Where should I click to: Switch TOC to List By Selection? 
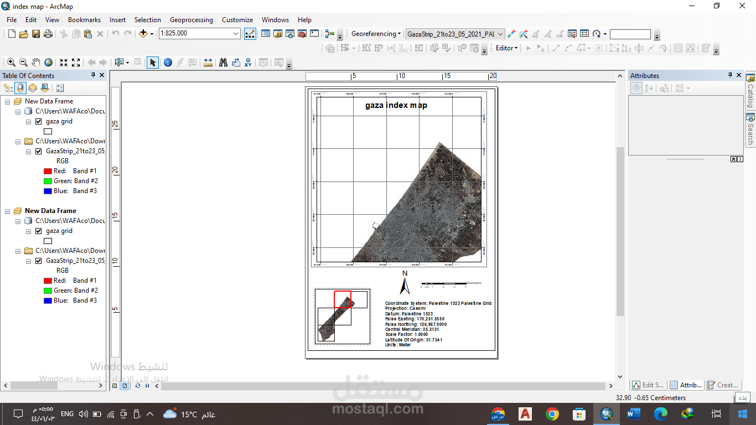click(x=45, y=88)
